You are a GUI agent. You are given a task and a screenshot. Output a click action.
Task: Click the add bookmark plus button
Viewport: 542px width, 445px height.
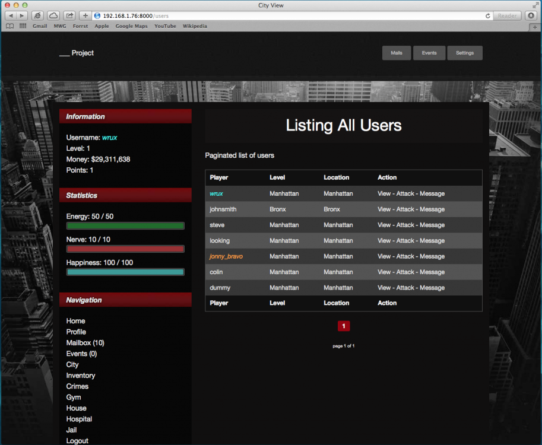click(85, 15)
